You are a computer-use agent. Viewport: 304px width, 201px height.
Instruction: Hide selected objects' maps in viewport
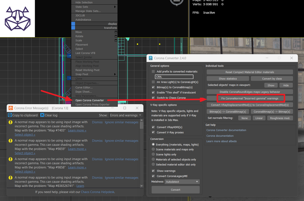(286, 85)
